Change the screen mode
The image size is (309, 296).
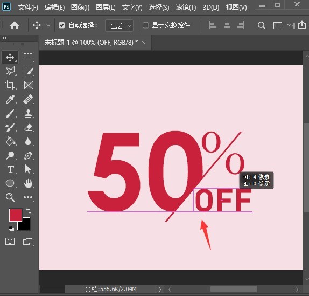[28, 242]
